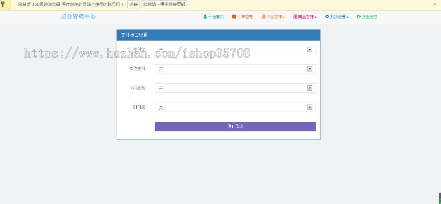Image resolution: width=441 pixels, height=204 pixels.
Task: Go to 平台首页 in navigation
Action: point(214,17)
